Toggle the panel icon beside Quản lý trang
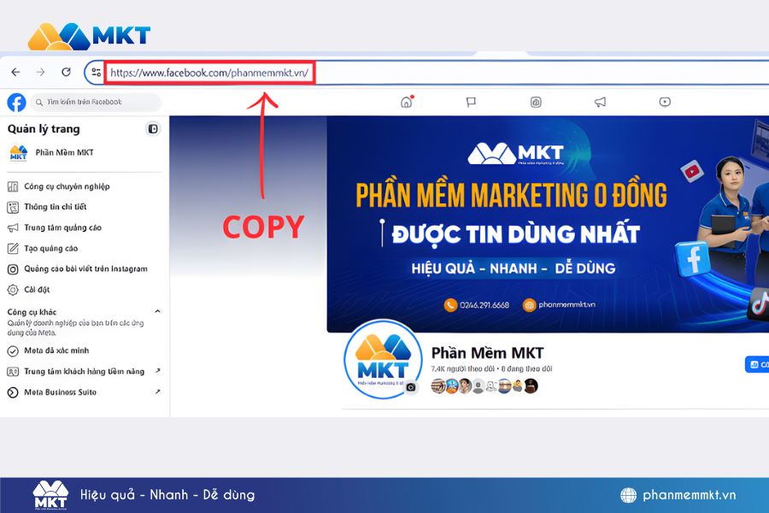 click(153, 128)
